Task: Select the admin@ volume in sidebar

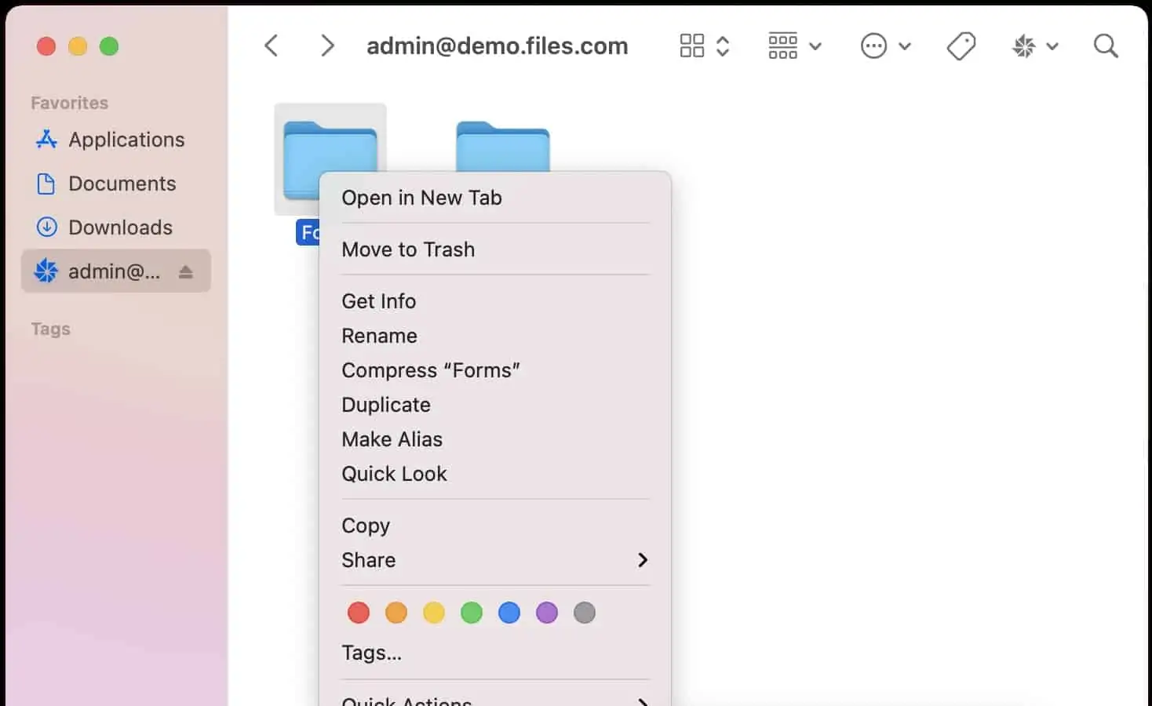Action: point(116,271)
